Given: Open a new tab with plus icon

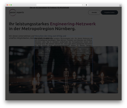Looking at the screenshot, I should coord(120,6).
